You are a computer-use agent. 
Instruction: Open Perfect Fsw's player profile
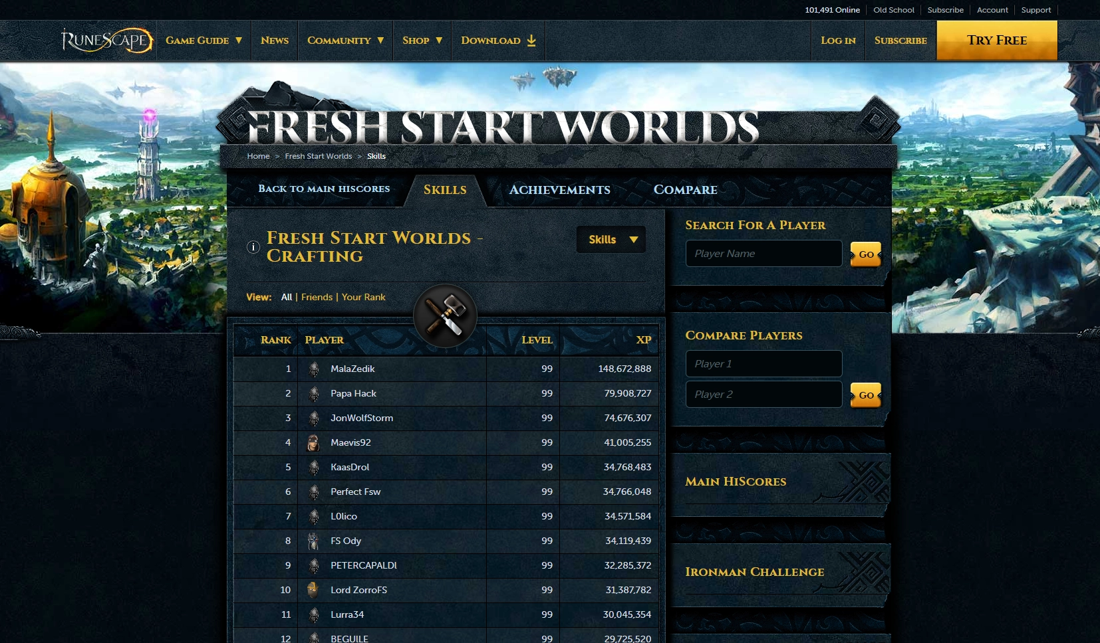tap(355, 492)
